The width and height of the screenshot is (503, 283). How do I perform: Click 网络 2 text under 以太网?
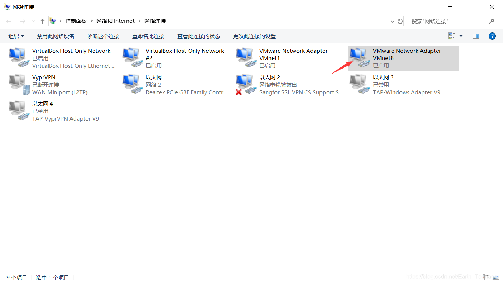coord(153,85)
